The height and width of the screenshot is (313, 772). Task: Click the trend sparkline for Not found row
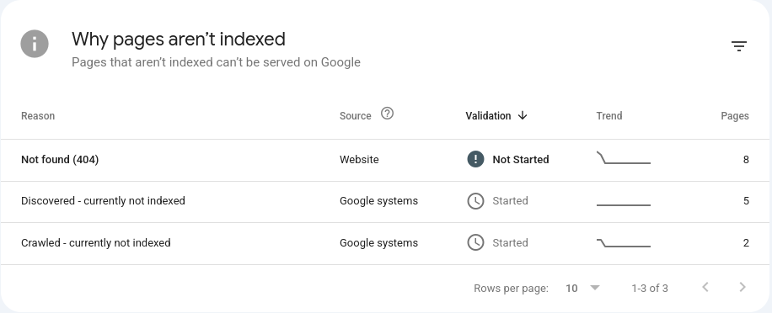[624, 157]
